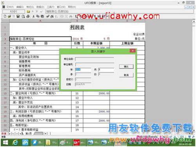This screenshot has height=147, width=196.
Task: Click the Print preview icon
Action: coord(23,16)
